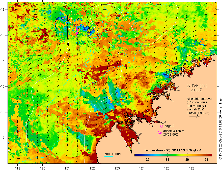Viewport: 222px width, 171px height.
Task: Click the cyan 200 1000m depth contour legend line
Action: (x=108, y=156)
